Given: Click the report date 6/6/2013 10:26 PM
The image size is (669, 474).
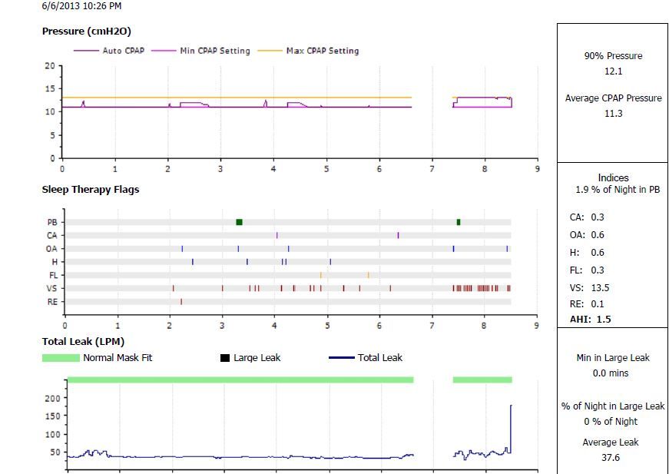Looking at the screenshot, I should [x=81, y=6].
